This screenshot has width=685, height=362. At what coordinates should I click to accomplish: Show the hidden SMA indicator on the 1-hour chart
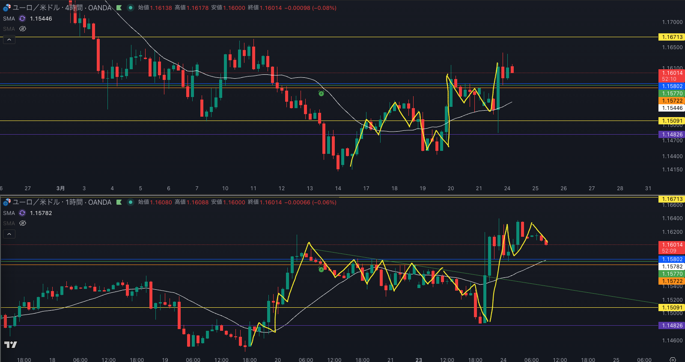23,223
